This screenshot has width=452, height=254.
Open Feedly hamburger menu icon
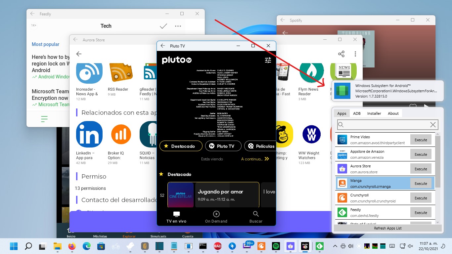44,119
